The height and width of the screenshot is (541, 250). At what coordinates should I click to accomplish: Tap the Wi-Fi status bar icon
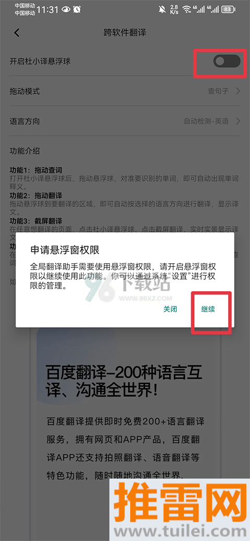pyautogui.click(x=187, y=9)
